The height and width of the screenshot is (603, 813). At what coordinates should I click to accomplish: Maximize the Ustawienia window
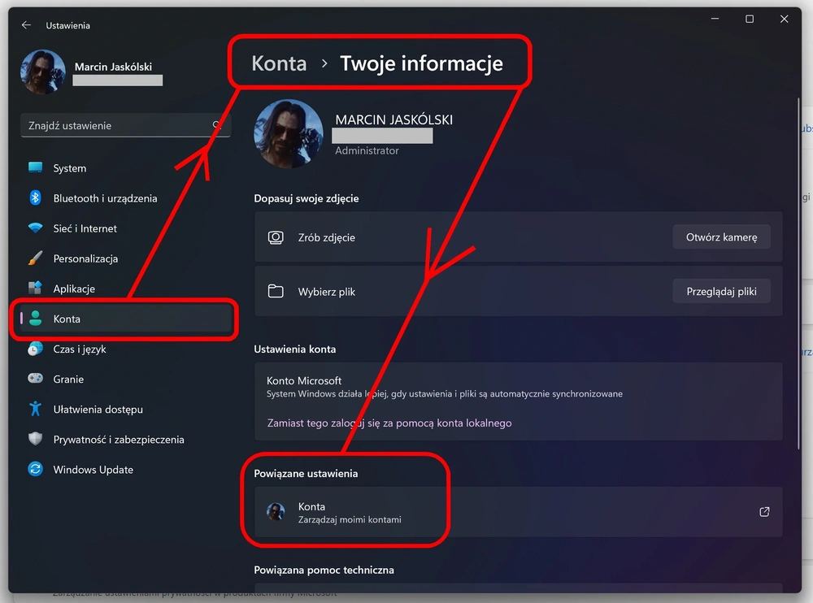tap(750, 20)
